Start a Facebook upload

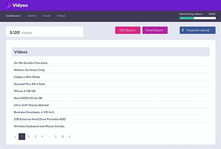click(x=197, y=30)
